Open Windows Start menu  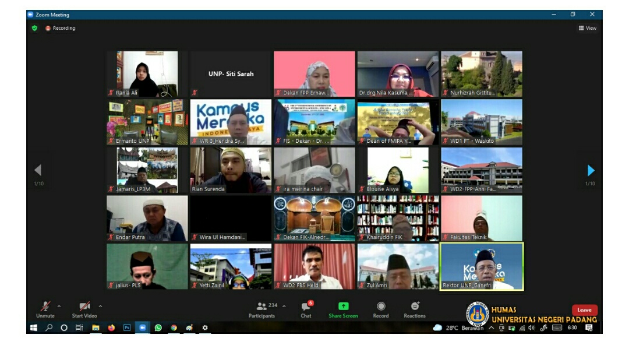34,328
